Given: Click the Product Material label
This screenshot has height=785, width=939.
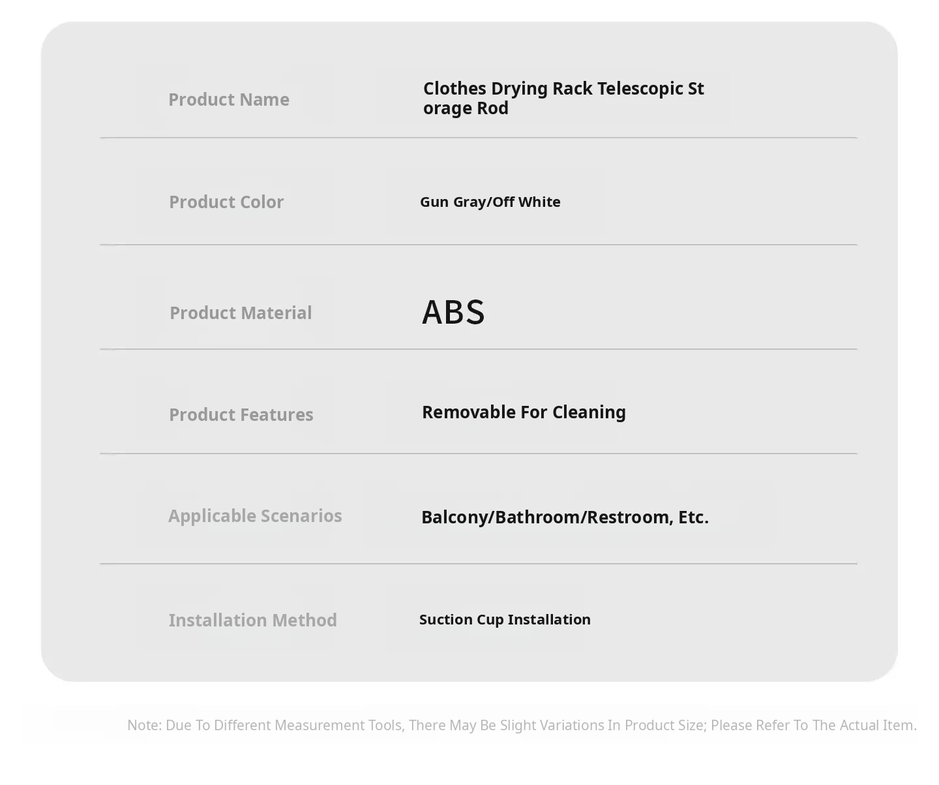Looking at the screenshot, I should click(241, 313).
